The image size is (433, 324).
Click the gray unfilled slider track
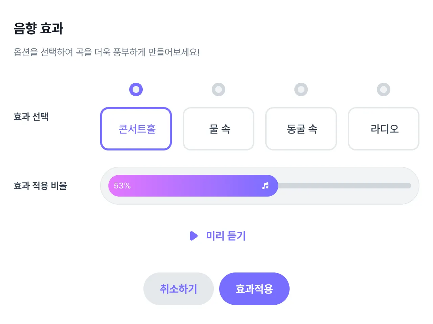click(x=344, y=186)
